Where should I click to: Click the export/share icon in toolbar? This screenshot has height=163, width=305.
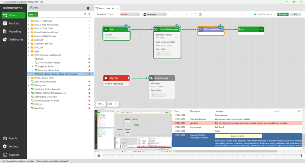[x=200, y=14]
